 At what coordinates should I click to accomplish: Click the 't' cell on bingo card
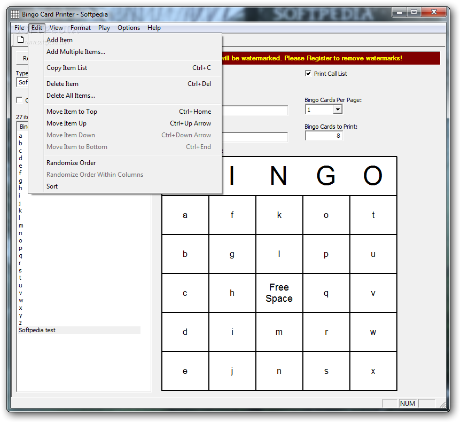(373, 215)
